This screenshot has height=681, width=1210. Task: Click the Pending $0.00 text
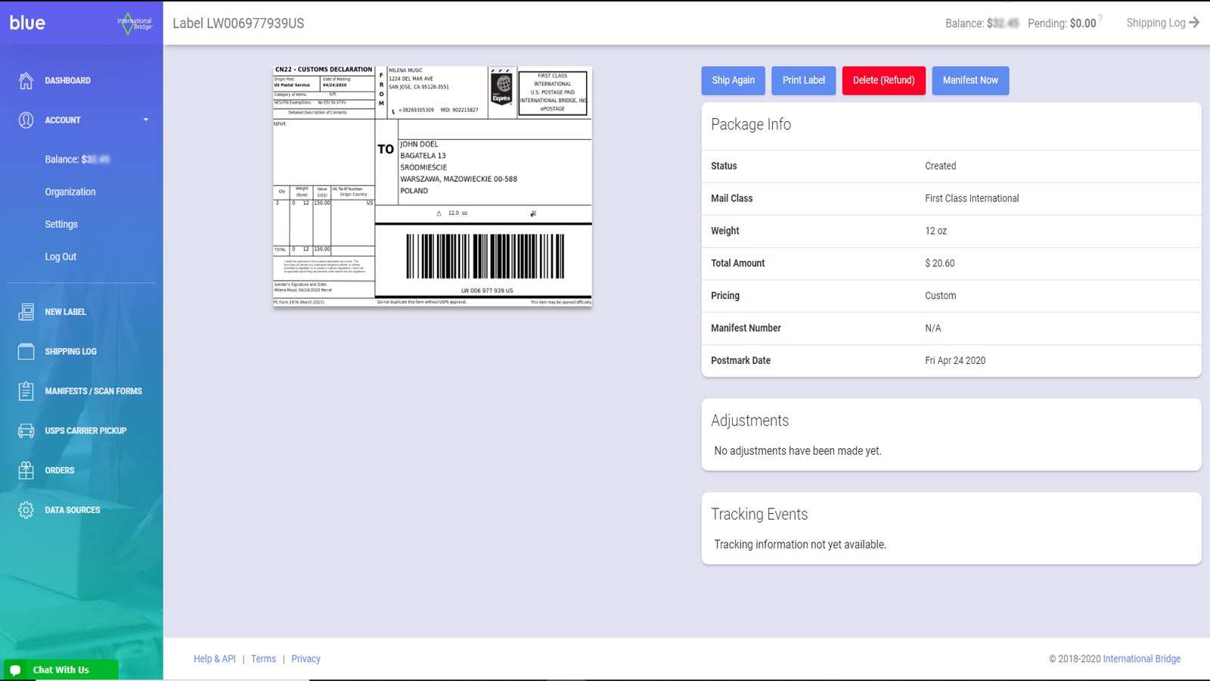point(1062,23)
